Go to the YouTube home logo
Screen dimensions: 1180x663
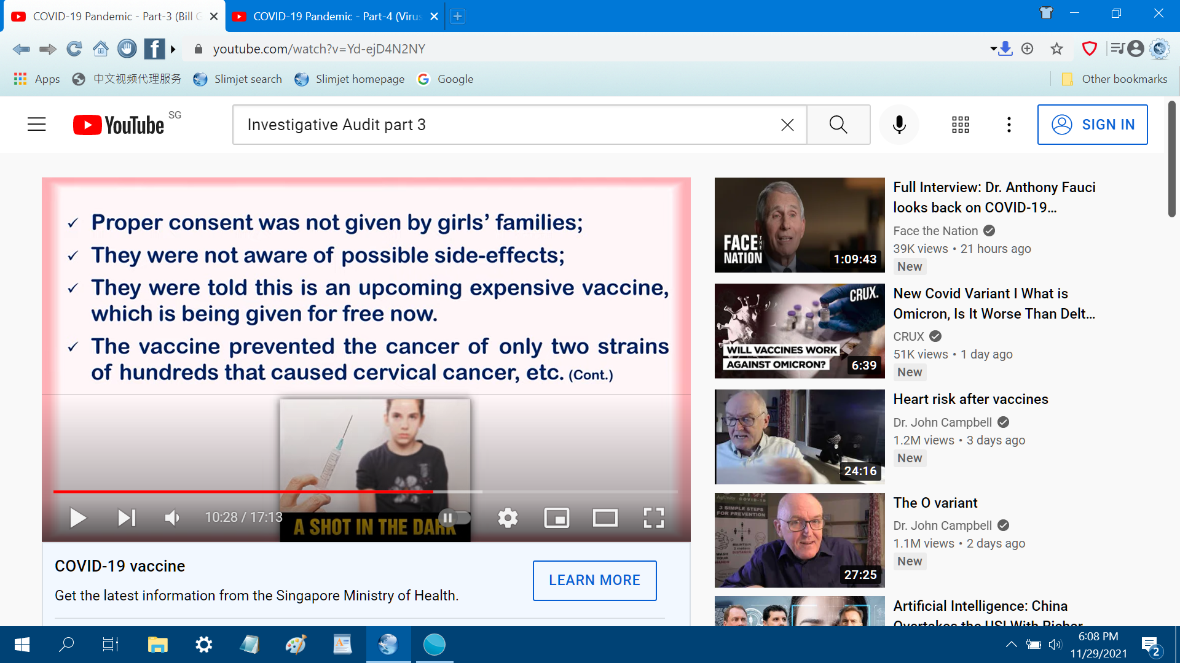pos(119,125)
